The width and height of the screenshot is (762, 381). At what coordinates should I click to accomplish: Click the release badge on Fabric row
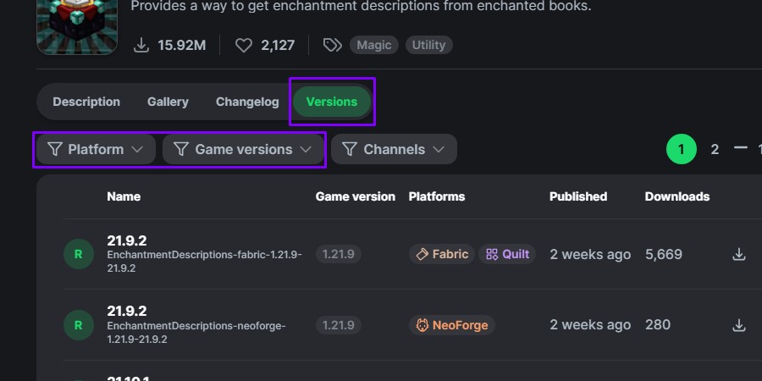click(79, 254)
